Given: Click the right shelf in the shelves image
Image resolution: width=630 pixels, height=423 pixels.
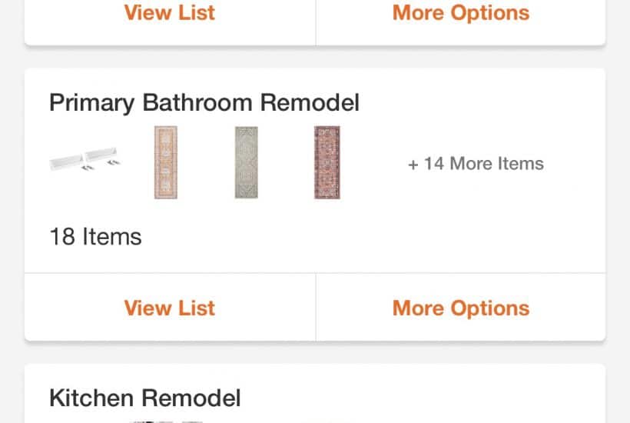Looking at the screenshot, I should click(x=103, y=154).
